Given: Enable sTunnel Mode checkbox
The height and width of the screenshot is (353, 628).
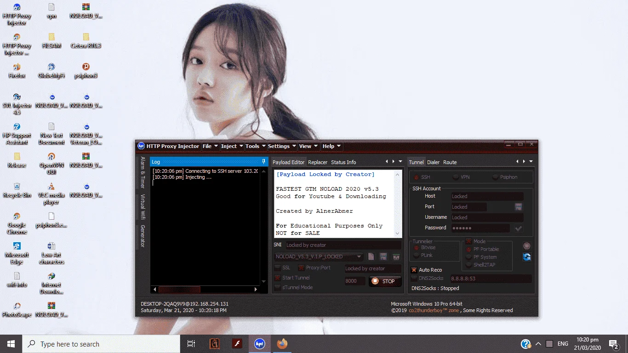Looking at the screenshot, I should click(x=278, y=287).
